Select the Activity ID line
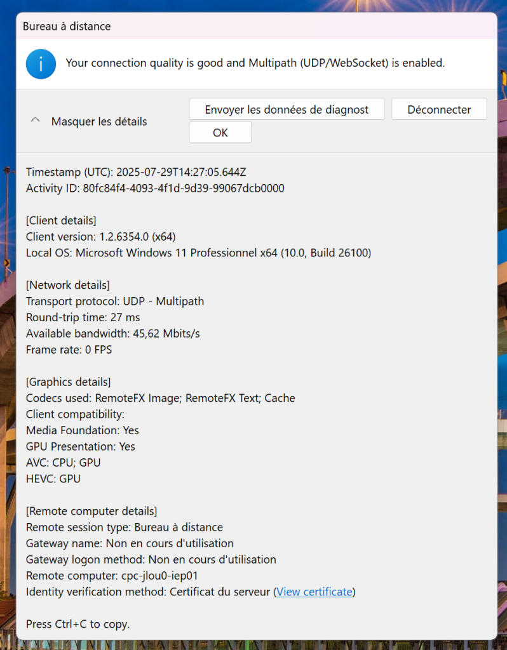 155,188
